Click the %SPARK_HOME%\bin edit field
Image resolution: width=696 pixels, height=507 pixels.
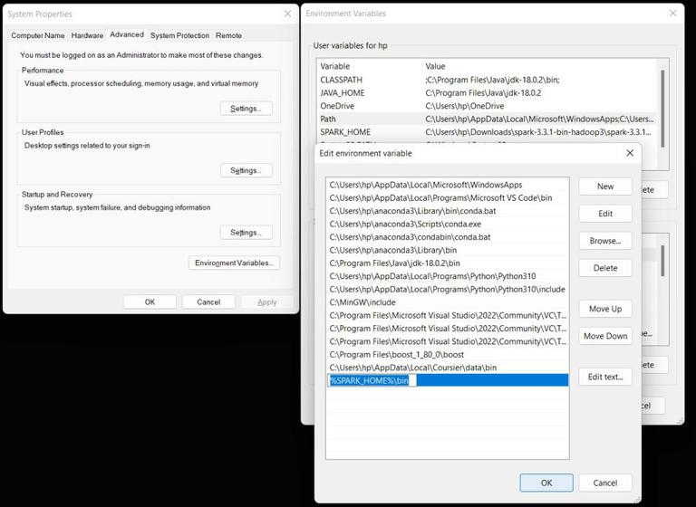(x=372, y=380)
